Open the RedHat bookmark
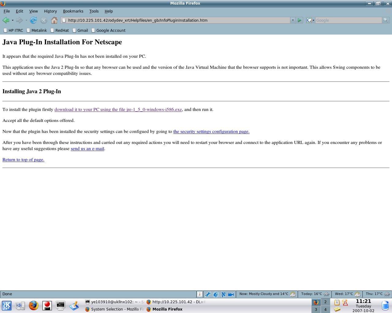392x313 pixels. pos(59,30)
